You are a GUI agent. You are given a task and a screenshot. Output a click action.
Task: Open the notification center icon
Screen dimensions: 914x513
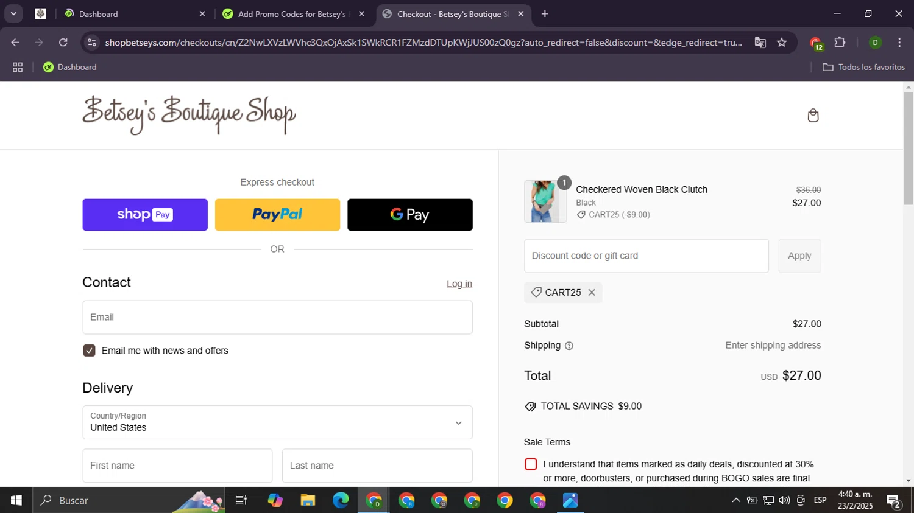point(894,501)
